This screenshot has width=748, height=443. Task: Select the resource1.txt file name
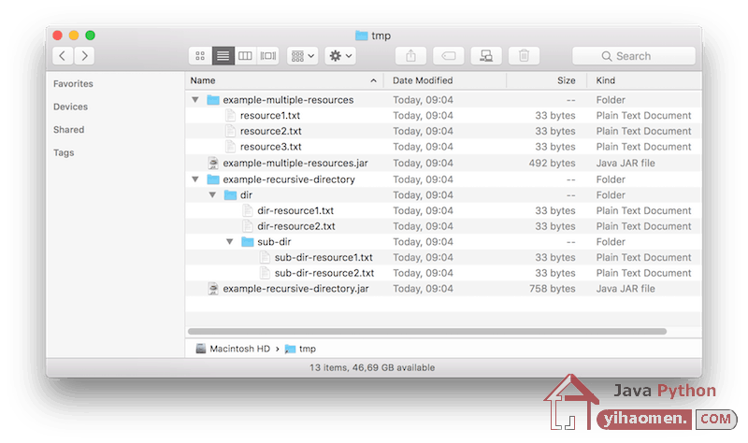[x=270, y=115]
